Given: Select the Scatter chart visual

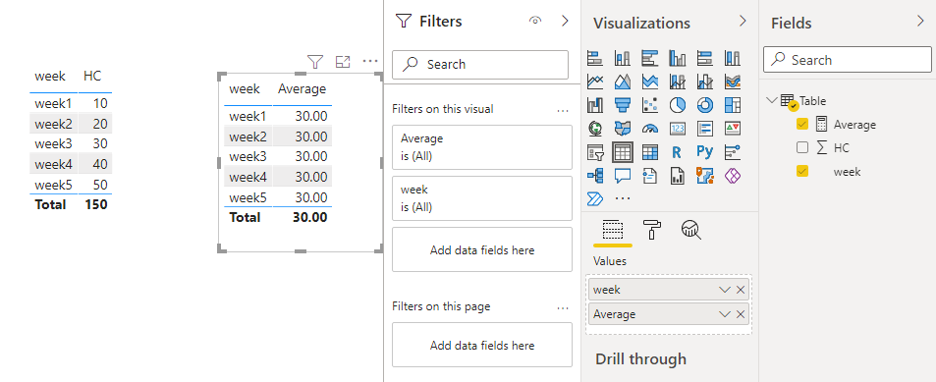Looking at the screenshot, I should click(x=649, y=105).
